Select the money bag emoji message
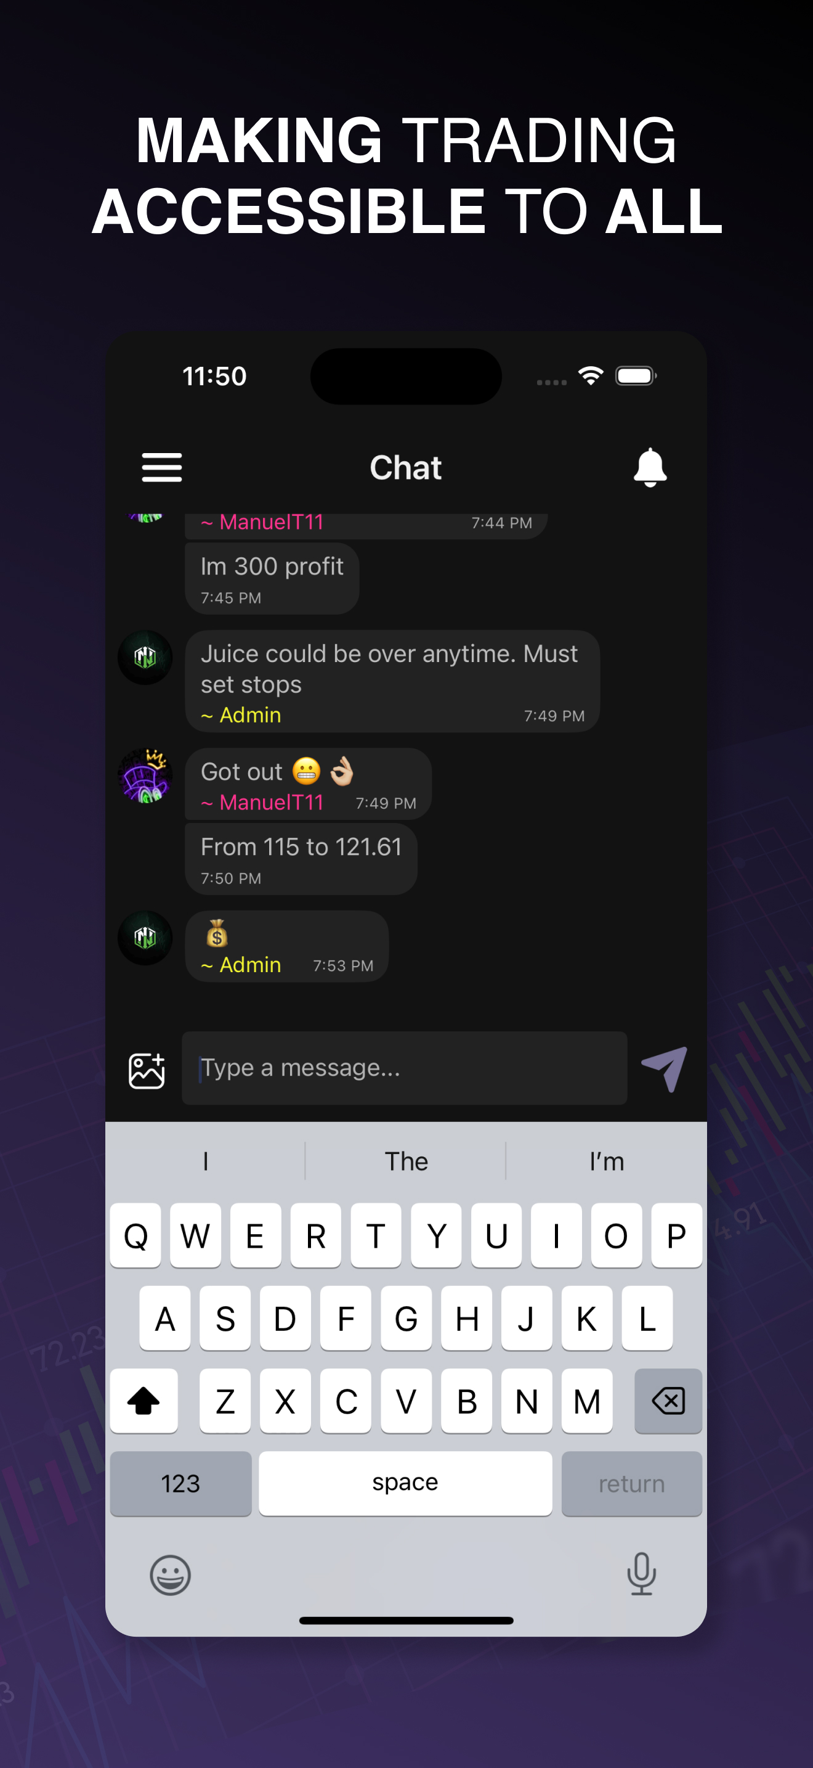813x1768 pixels. (286, 946)
